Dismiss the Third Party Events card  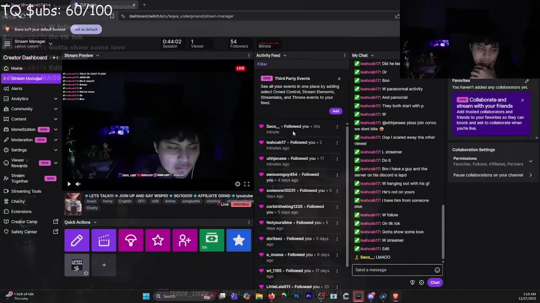(x=339, y=79)
